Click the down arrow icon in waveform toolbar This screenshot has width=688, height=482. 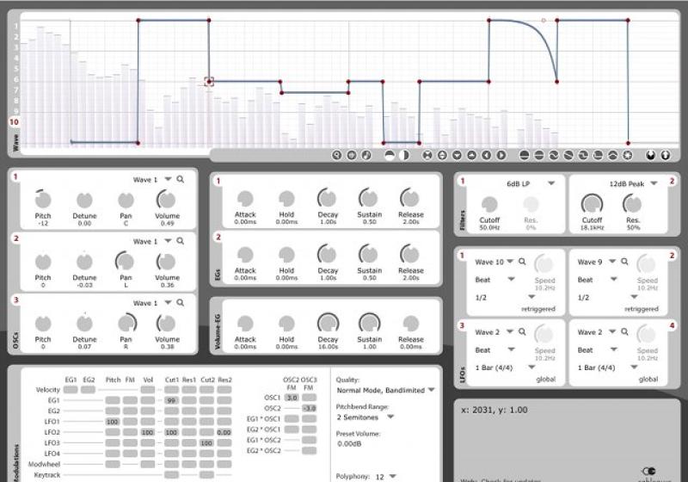coord(457,155)
